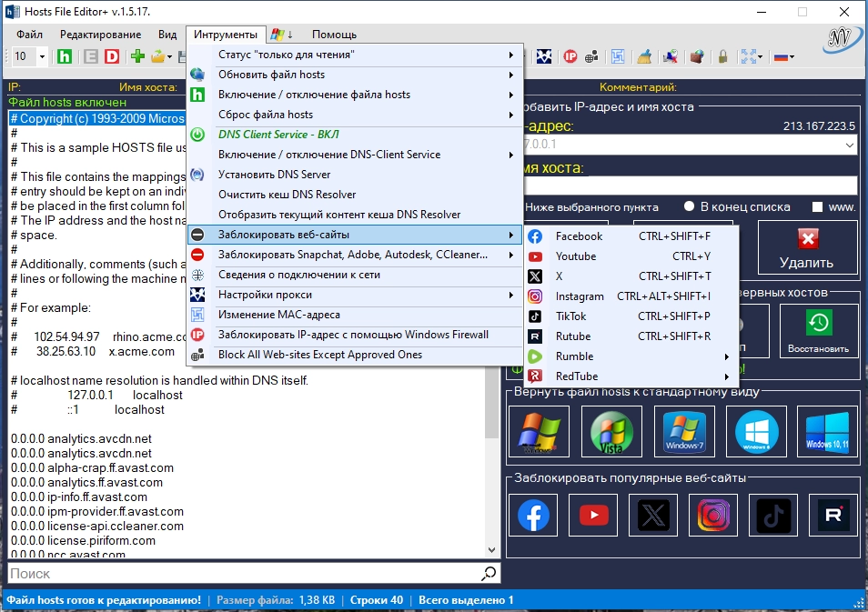Click the Windows Vista restore hosts icon
Screen dimensions: 868x612
click(611, 431)
